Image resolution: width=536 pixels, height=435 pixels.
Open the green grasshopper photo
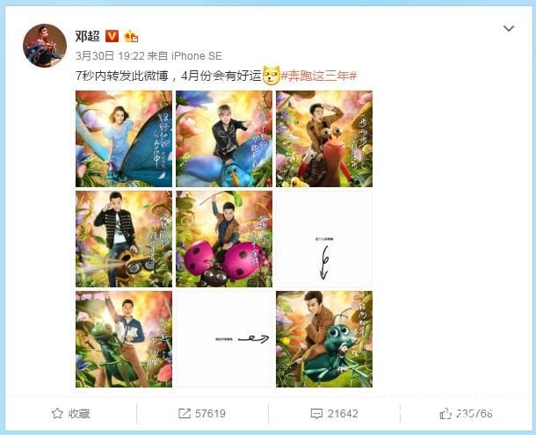click(124, 339)
